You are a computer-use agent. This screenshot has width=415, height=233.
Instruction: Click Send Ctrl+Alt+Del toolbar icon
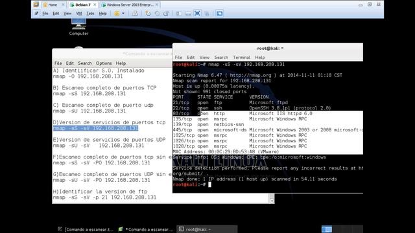pos(135,13)
